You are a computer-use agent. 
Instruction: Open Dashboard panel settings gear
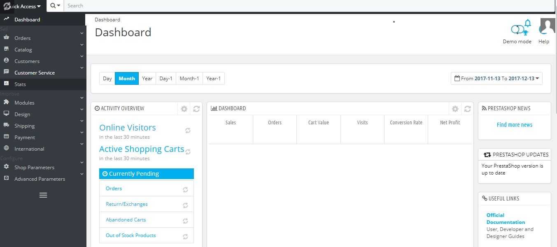(455, 109)
